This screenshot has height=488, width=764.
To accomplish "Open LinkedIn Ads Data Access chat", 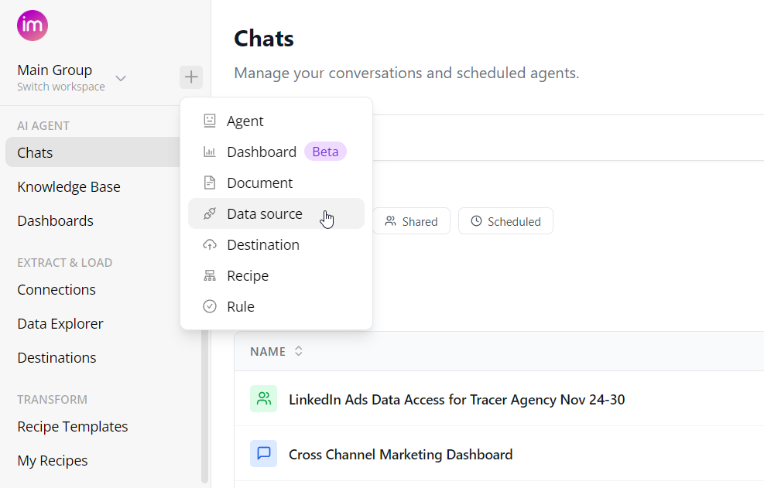I will pyautogui.click(x=456, y=400).
